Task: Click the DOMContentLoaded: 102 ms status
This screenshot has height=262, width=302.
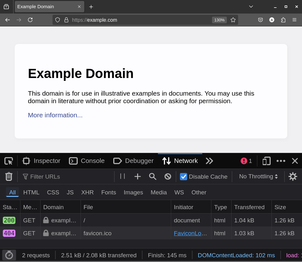Action: click(x=236, y=255)
